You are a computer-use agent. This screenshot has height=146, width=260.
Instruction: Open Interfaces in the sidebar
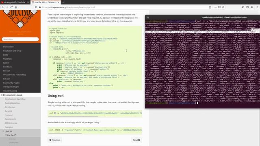click(x=7, y=67)
